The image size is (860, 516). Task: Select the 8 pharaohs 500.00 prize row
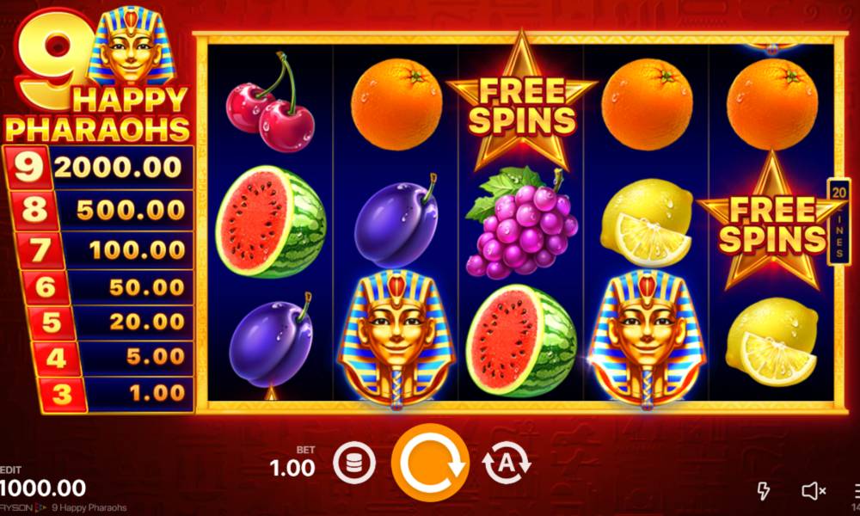102,210
